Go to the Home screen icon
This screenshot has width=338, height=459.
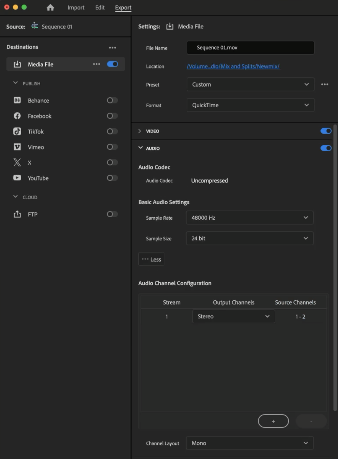[50, 7]
